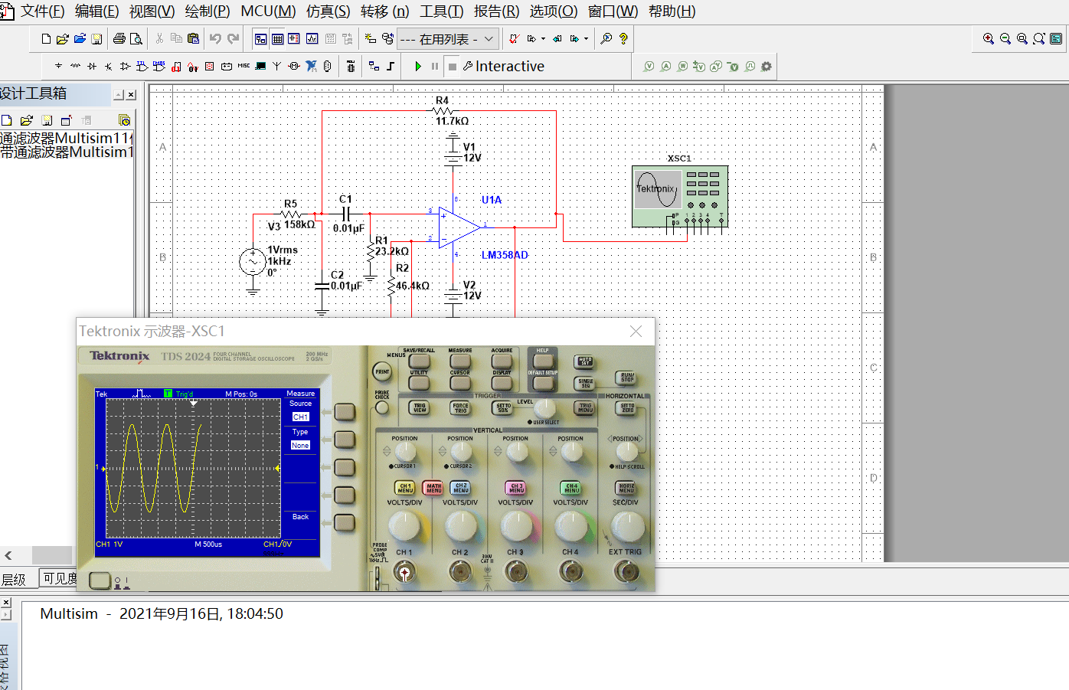
Task: Toggle the Design Toolbox view icon
Action: 260,38
